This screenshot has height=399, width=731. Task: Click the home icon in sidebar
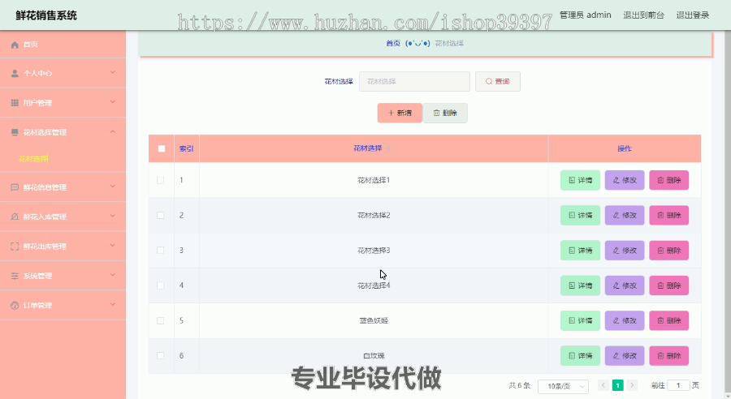coord(15,45)
